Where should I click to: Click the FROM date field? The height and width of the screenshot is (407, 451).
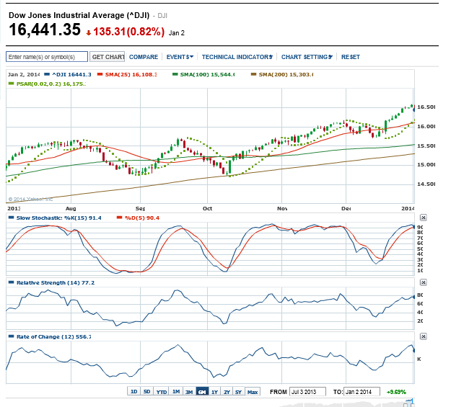(307, 391)
